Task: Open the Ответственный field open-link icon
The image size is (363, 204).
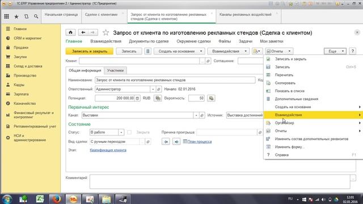Action: [x=159, y=89]
